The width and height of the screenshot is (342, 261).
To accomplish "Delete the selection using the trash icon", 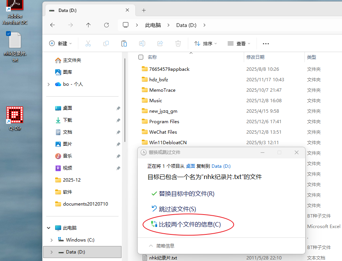I will pos(178,43).
